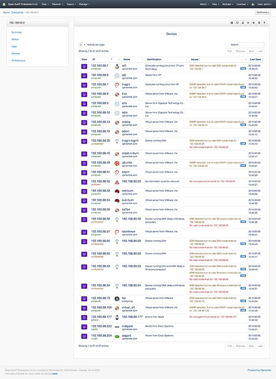Open device view for 192.168.88.254 asgard

tap(84, 336)
